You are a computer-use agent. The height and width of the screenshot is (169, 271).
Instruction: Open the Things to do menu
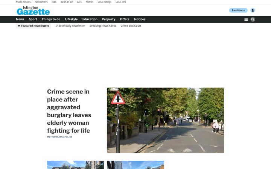(x=51, y=19)
